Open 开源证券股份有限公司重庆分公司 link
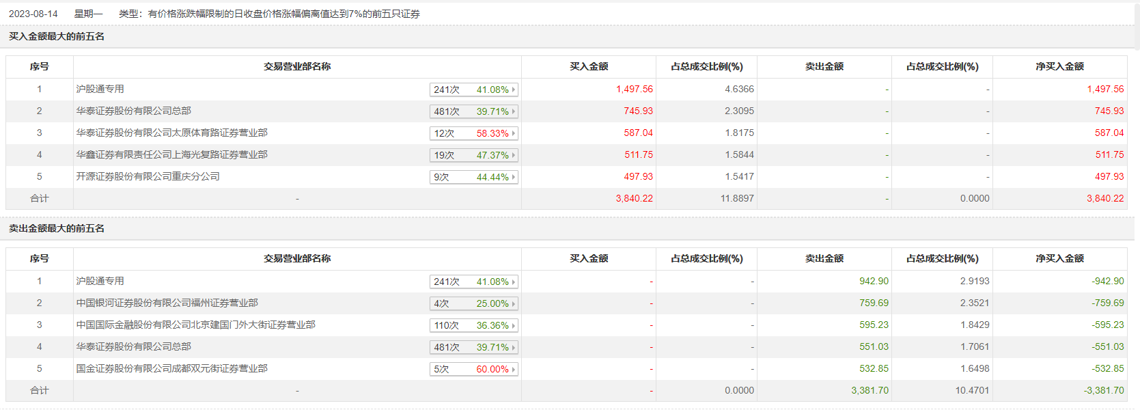This screenshot has width=1140, height=410. point(148,176)
